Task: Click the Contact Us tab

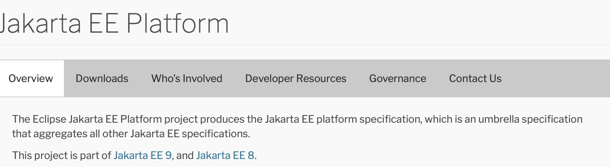Action: click(x=475, y=78)
